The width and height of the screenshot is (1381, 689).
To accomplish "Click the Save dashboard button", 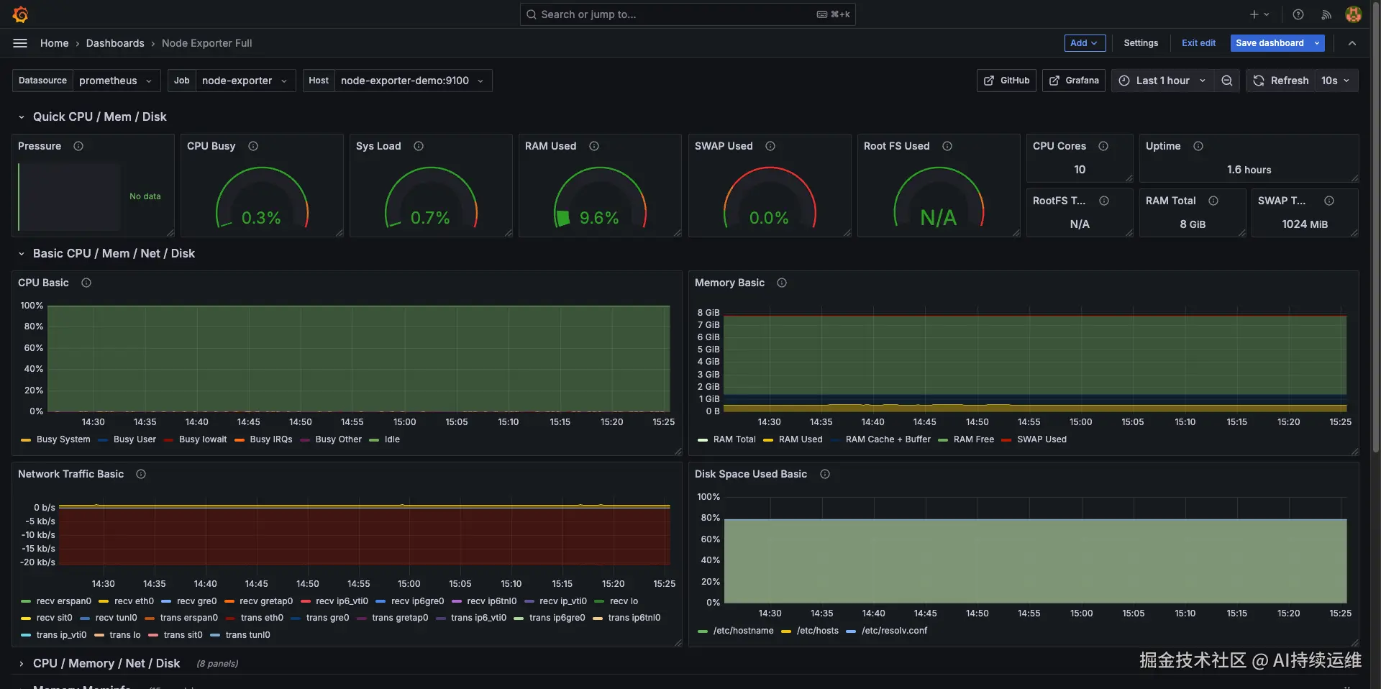I will point(1269,43).
